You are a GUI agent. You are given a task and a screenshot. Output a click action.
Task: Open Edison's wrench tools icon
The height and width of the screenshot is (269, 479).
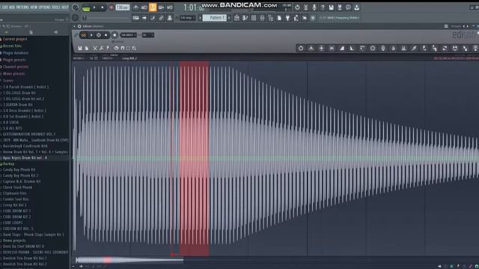coord(102,48)
